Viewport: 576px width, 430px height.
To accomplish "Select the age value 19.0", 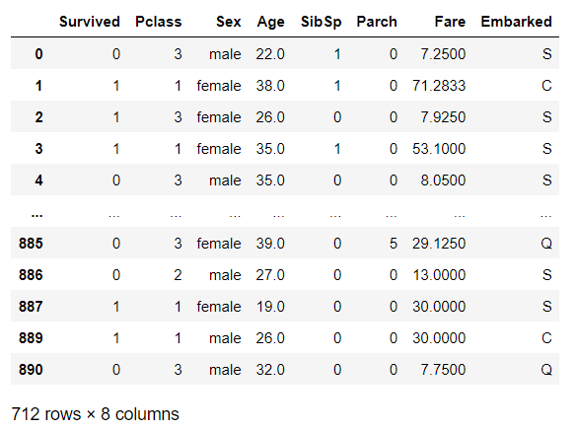I will point(270,307).
